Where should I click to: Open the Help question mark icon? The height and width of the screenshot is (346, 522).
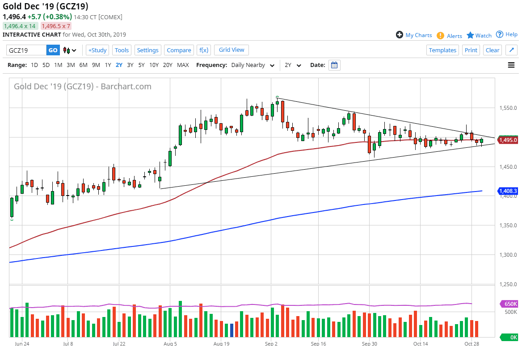[x=500, y=34]
